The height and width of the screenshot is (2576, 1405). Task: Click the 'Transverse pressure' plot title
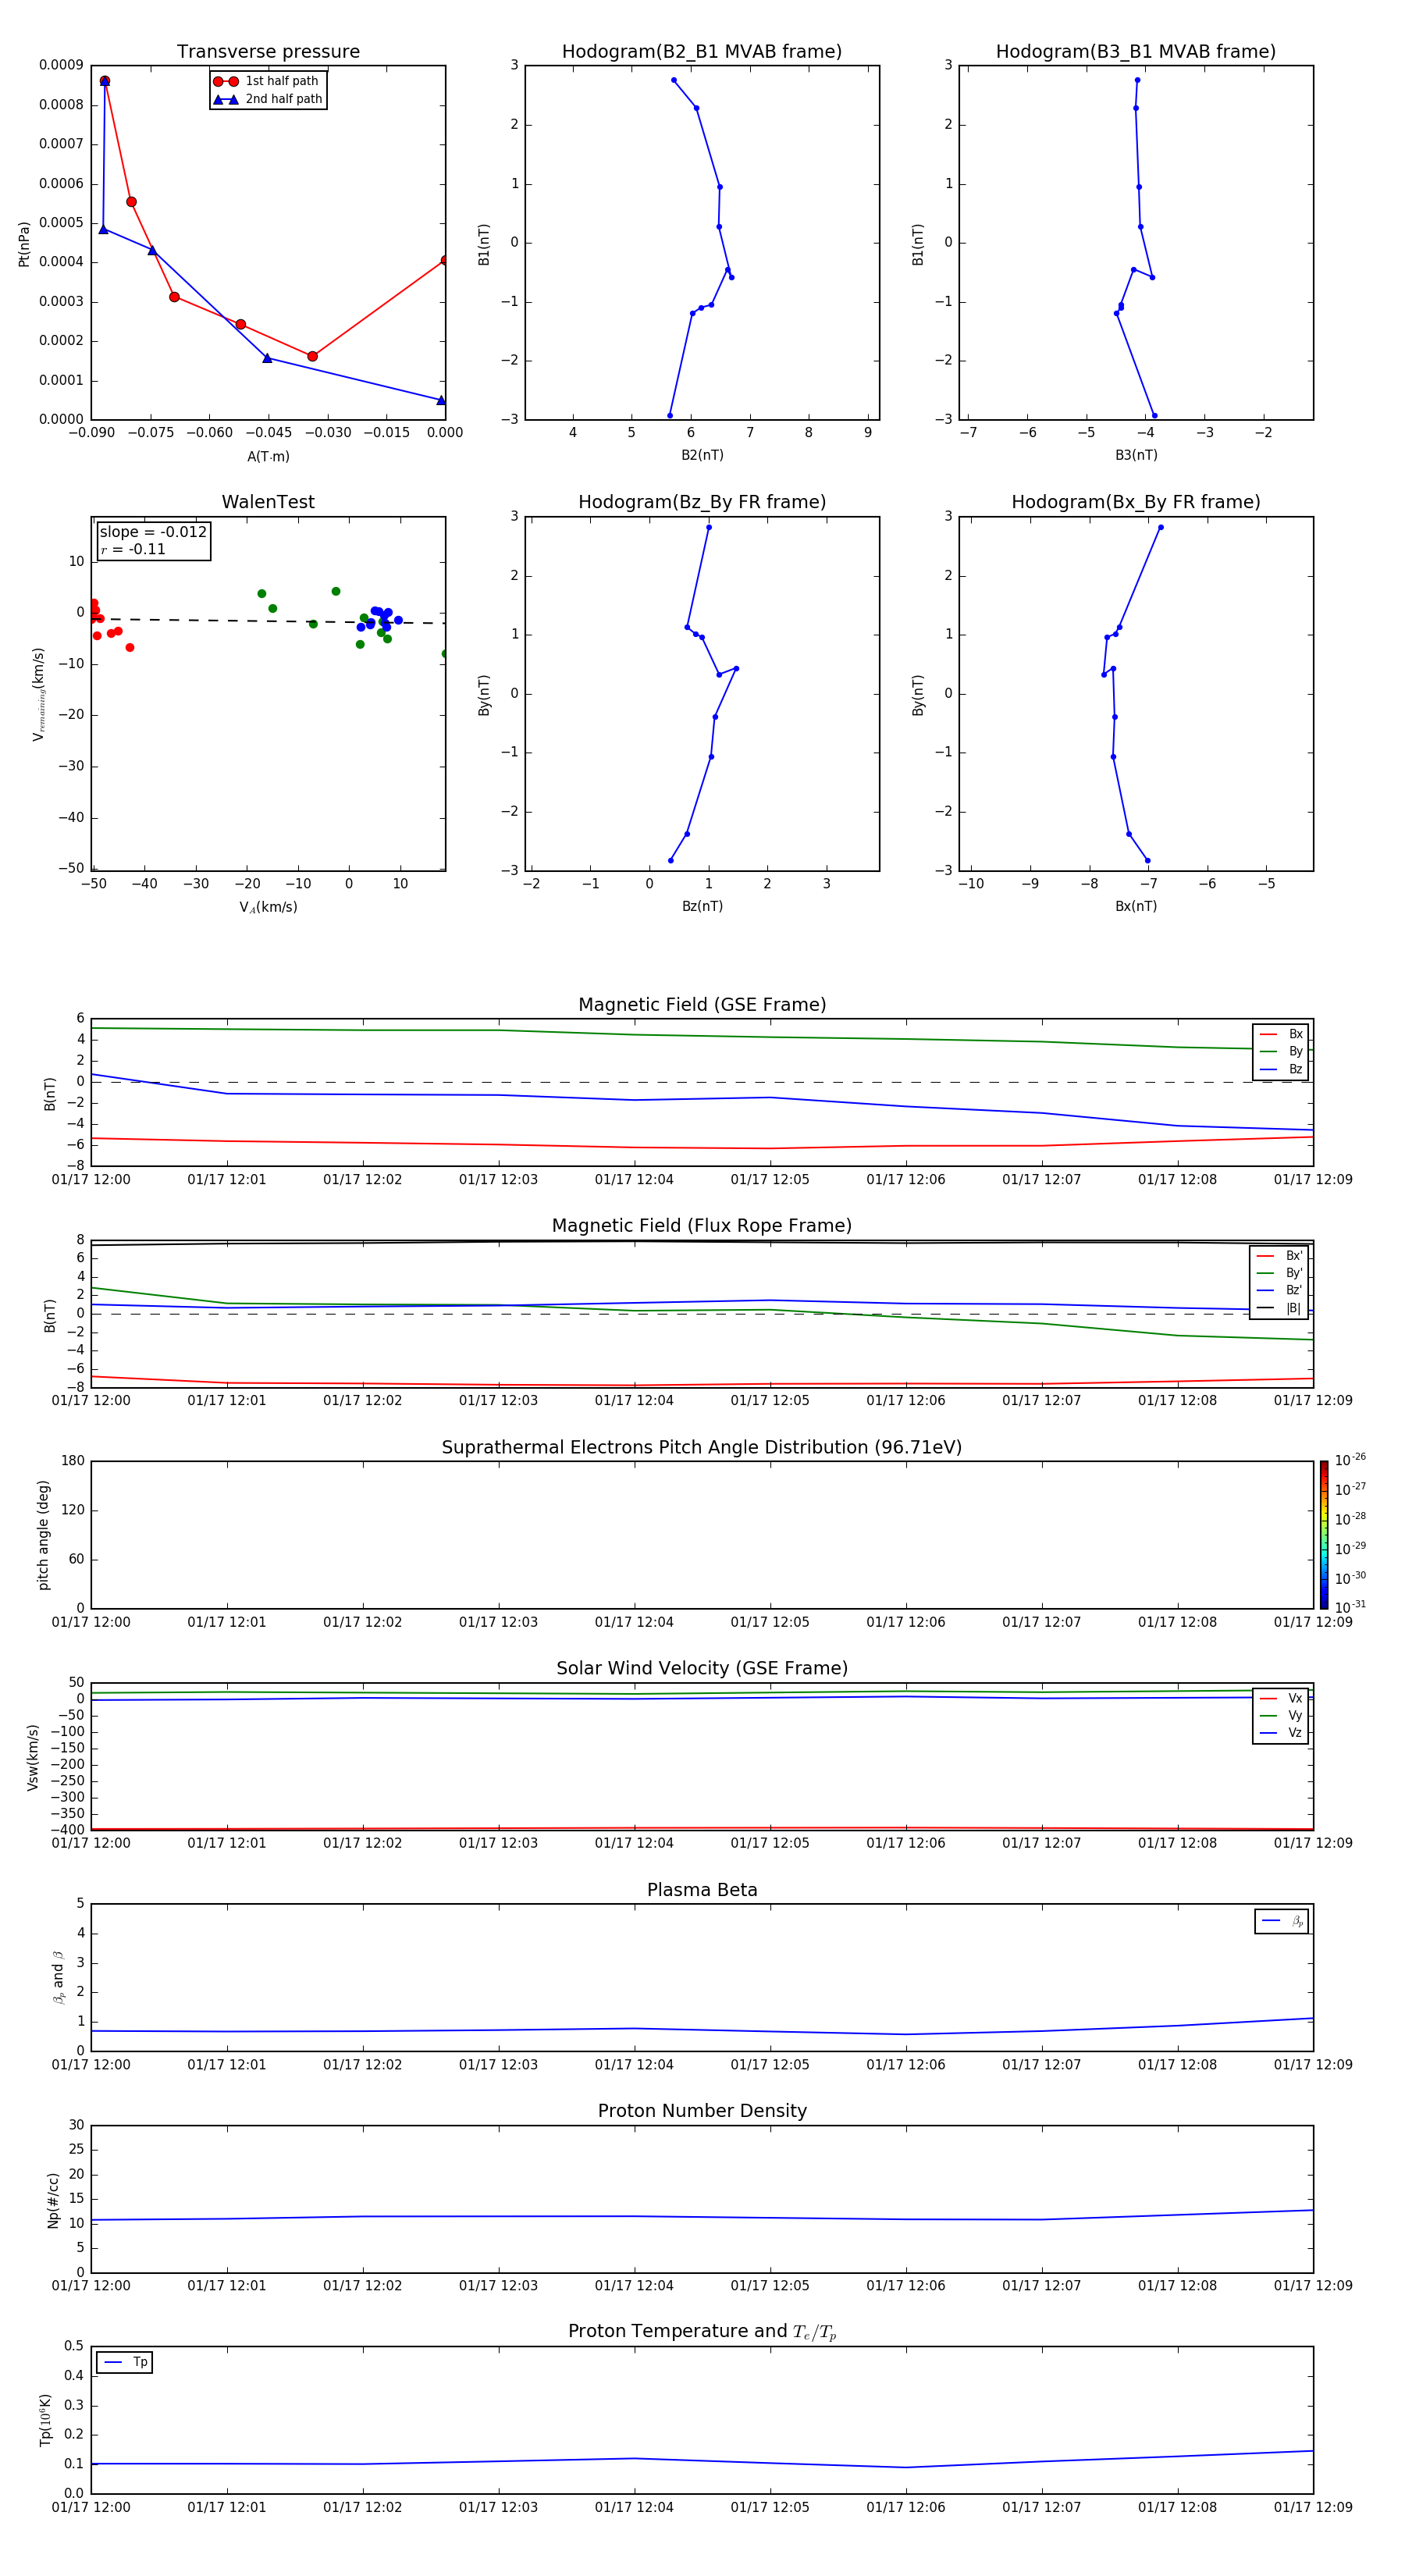pos(268,52)
